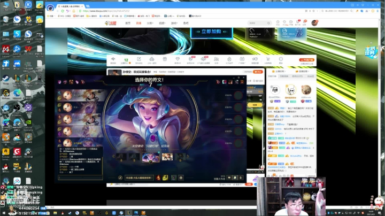Open watch history clock icon in Douyu header
385x216 pixels.
[x=278, y=22]
